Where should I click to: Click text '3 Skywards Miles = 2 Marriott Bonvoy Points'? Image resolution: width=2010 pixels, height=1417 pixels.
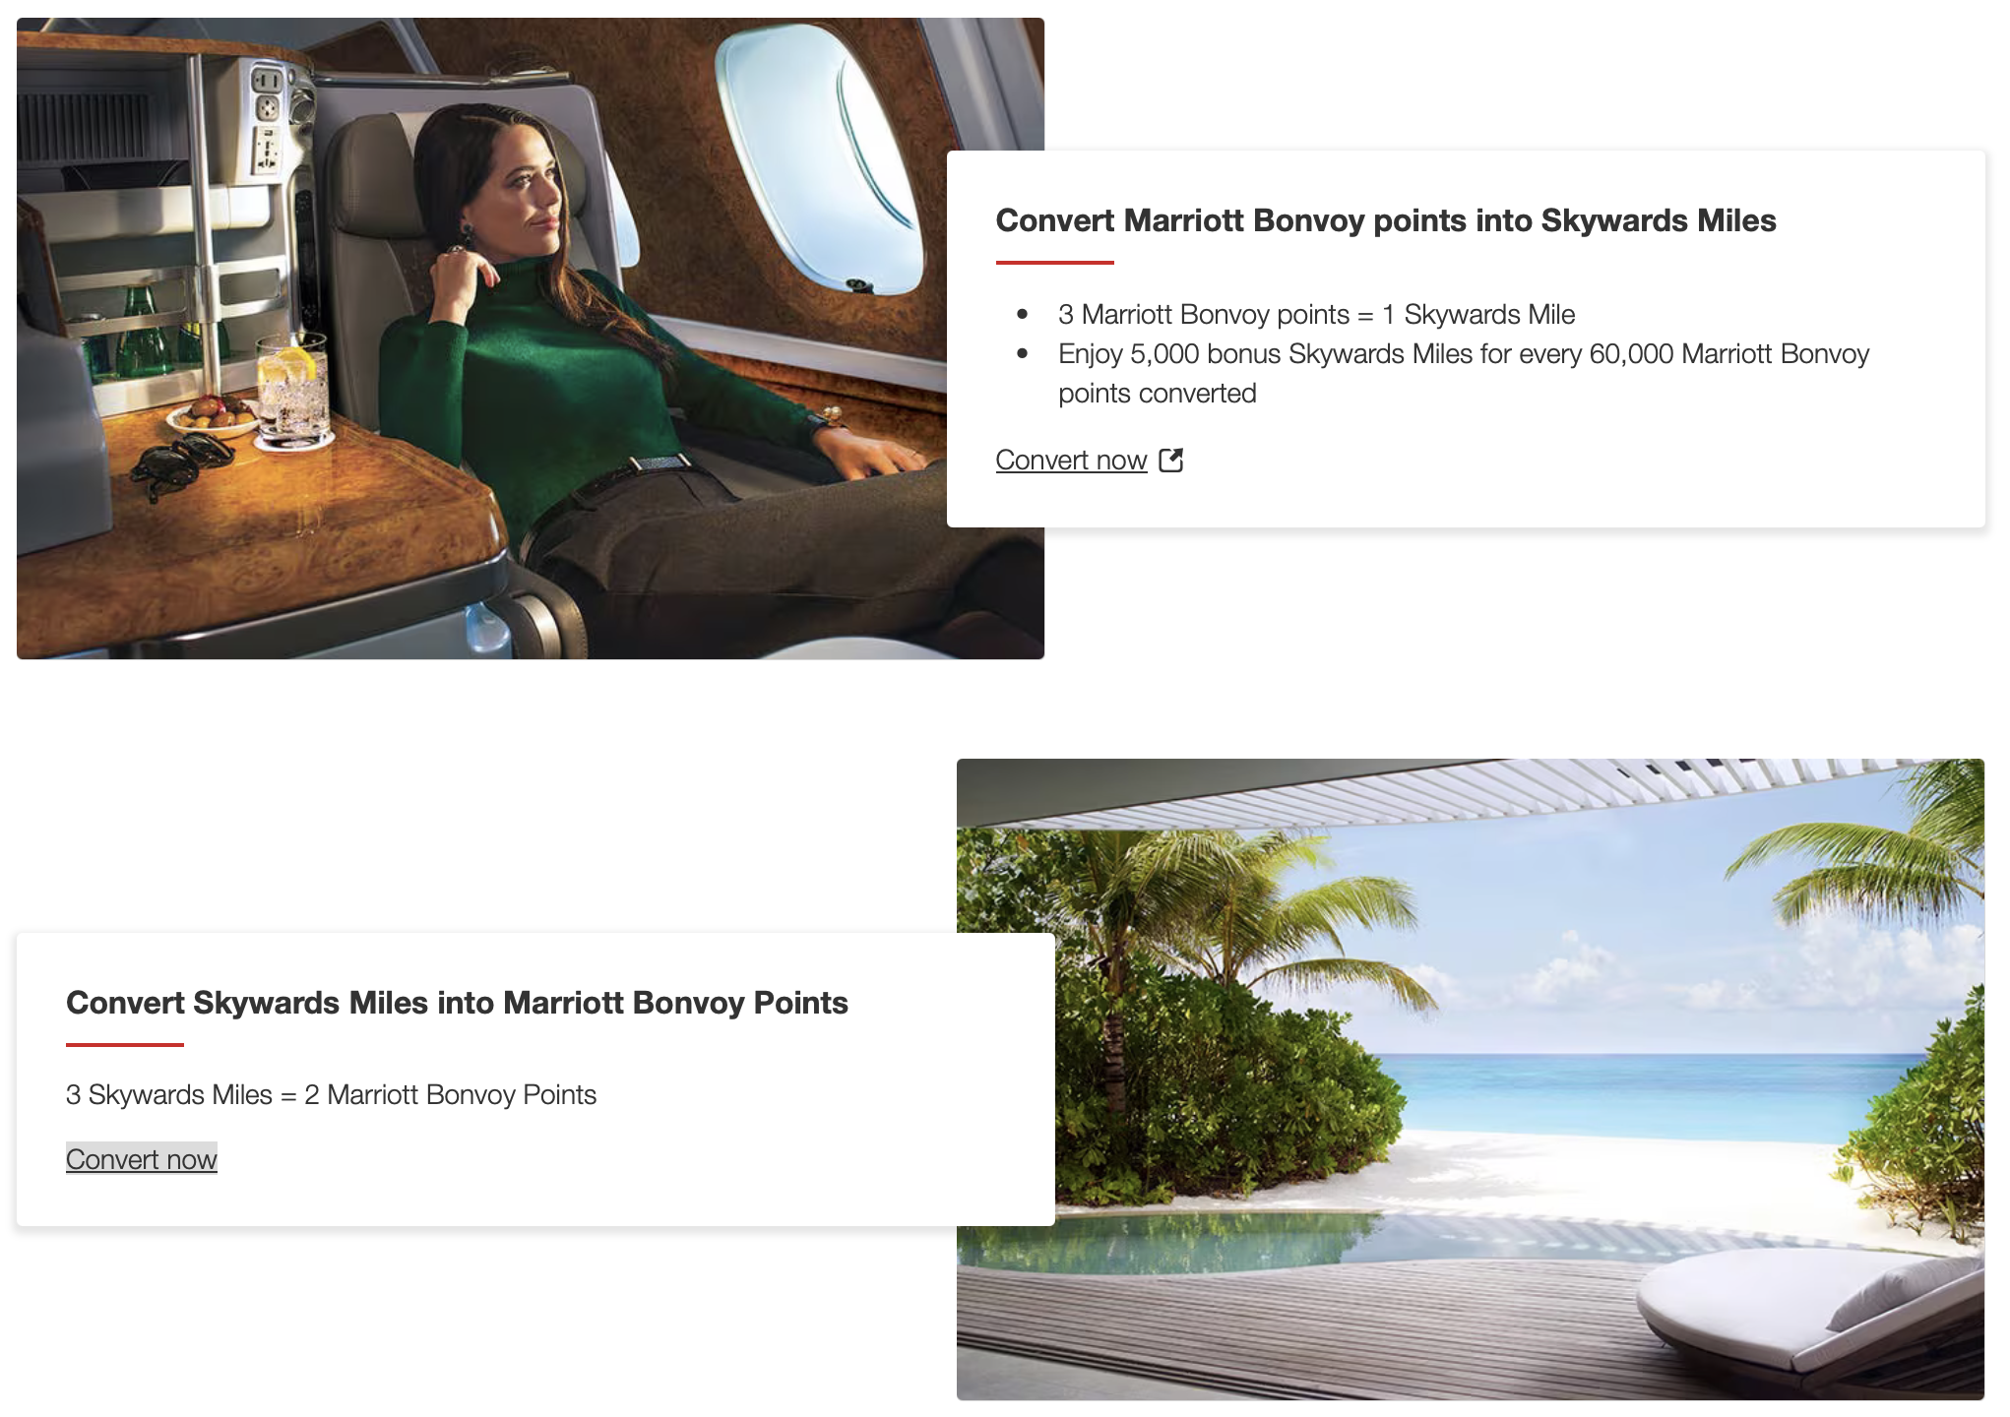(331, 1095)
